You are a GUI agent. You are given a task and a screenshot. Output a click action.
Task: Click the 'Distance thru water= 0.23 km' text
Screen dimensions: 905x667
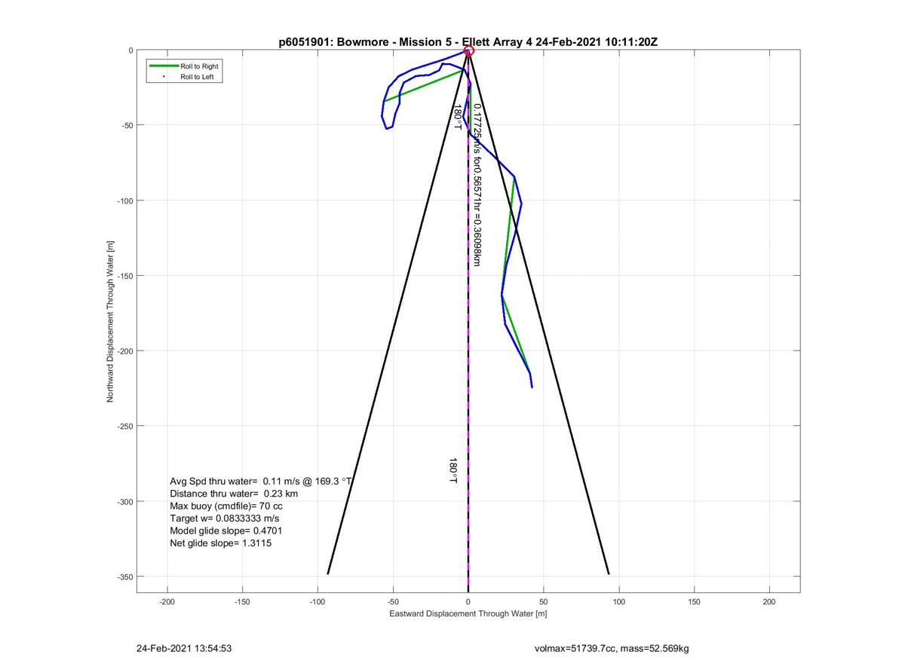234,494
